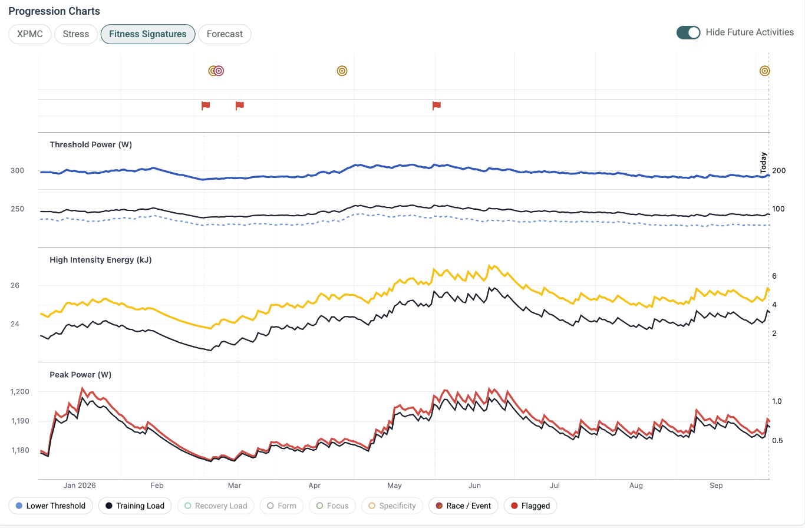
Task: Enable the Recovery Load legend series
Action: click(x=216, y=506)
